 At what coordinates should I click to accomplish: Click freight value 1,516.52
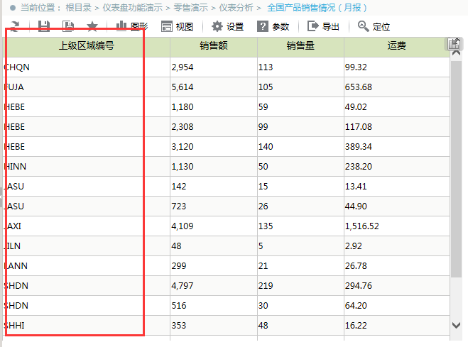(x=397, y=226)
